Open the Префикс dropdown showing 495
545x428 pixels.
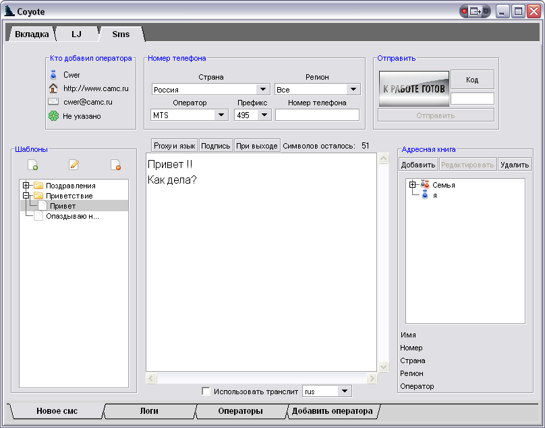click(264, 115)
